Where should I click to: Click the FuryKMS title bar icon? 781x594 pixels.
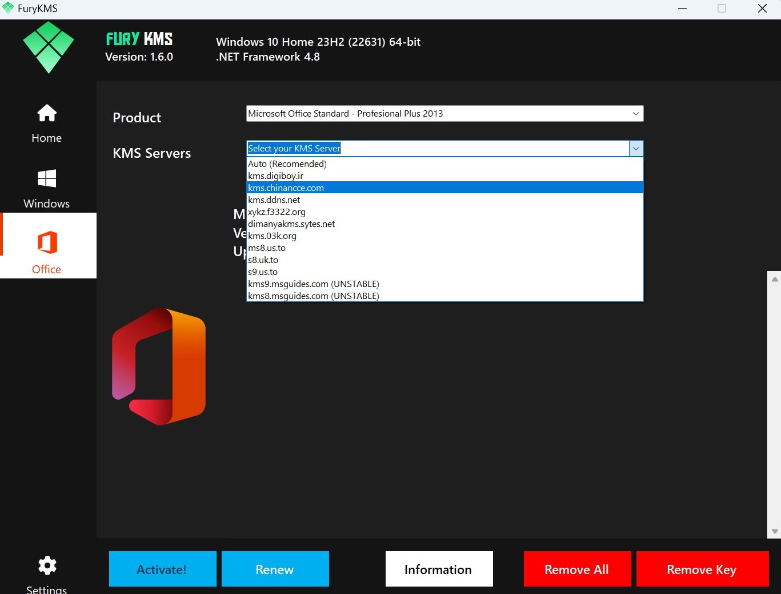click(x=8, y=8)
